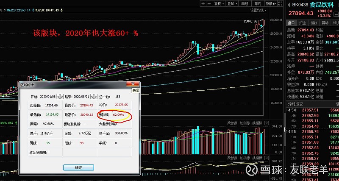The width and height of the screenshot is (339, 181).
Task: Switch to 资金 tab
Action: [303, 23]
